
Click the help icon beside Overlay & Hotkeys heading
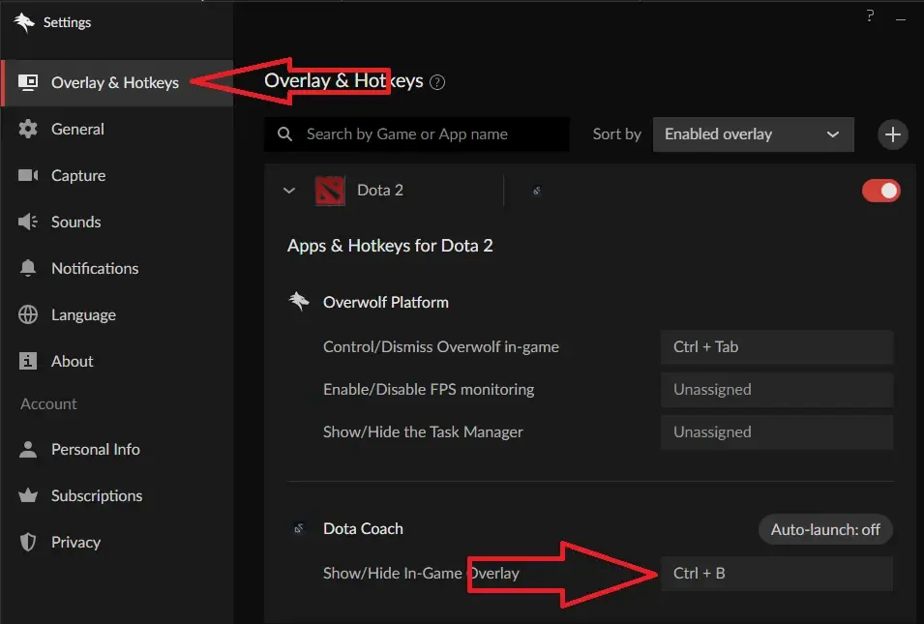pos(437,82)
